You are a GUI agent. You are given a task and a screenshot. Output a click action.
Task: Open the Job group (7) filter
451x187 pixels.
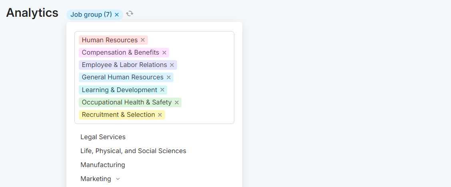[91, 15]
